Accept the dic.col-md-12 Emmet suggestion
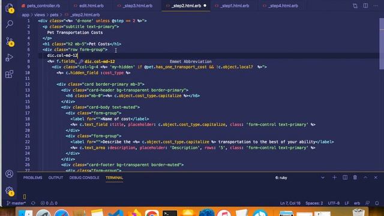Image resolution: width=384 pixels, height=216 pixels. [145, 61]
